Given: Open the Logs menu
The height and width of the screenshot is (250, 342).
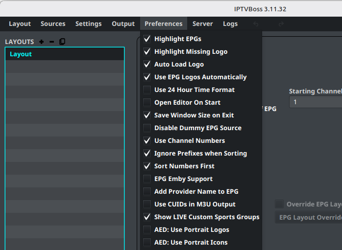Looking at the screenshot, I should 230,24.
